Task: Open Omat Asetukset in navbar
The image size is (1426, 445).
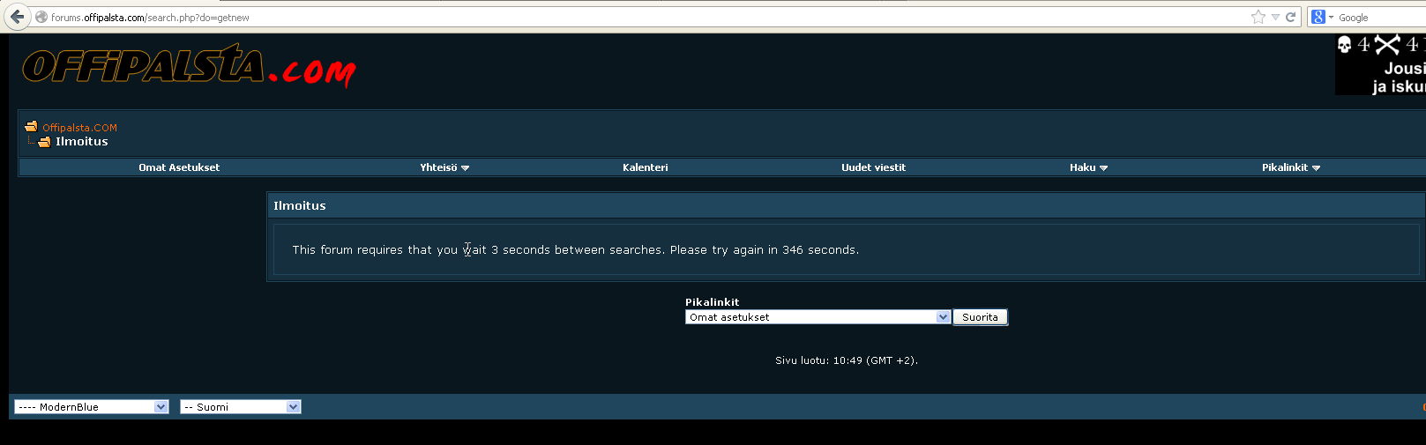Action: (179, 167)
